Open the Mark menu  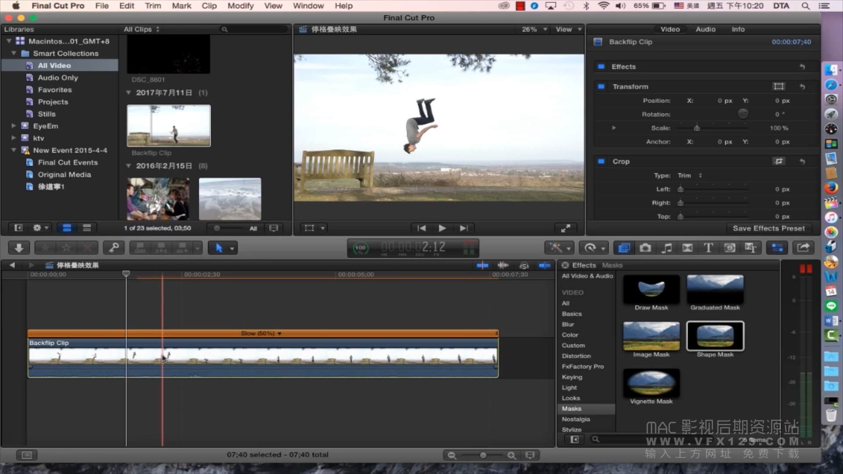[181, 6]
